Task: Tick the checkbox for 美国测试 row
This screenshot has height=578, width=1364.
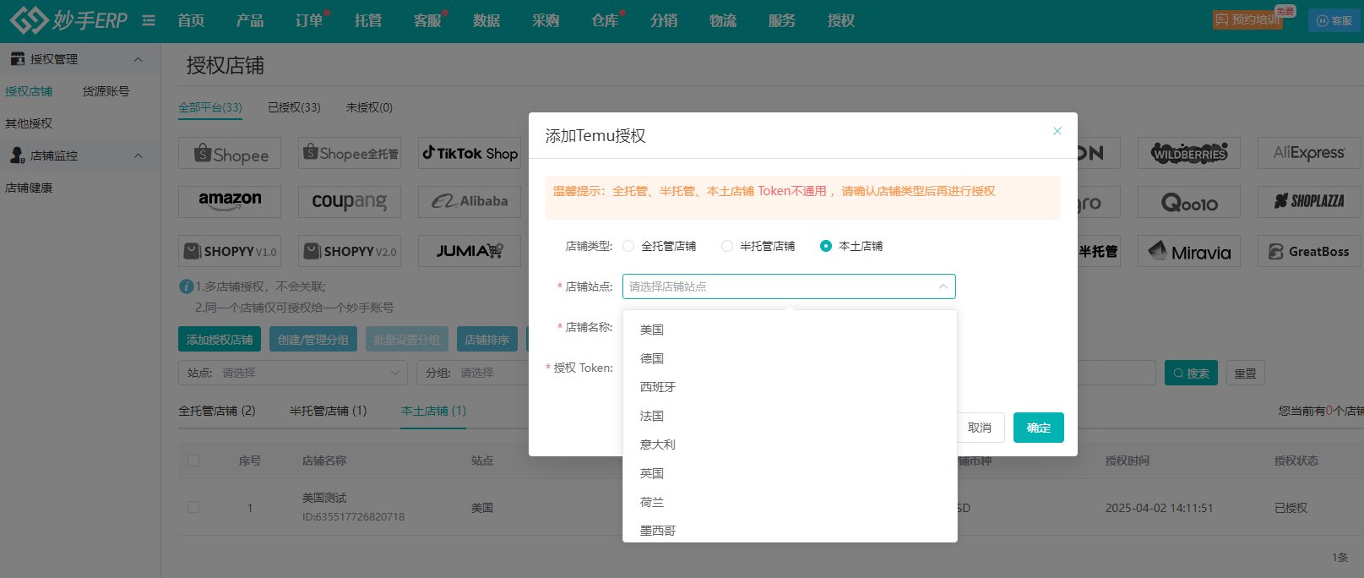Action: [193, 507]
